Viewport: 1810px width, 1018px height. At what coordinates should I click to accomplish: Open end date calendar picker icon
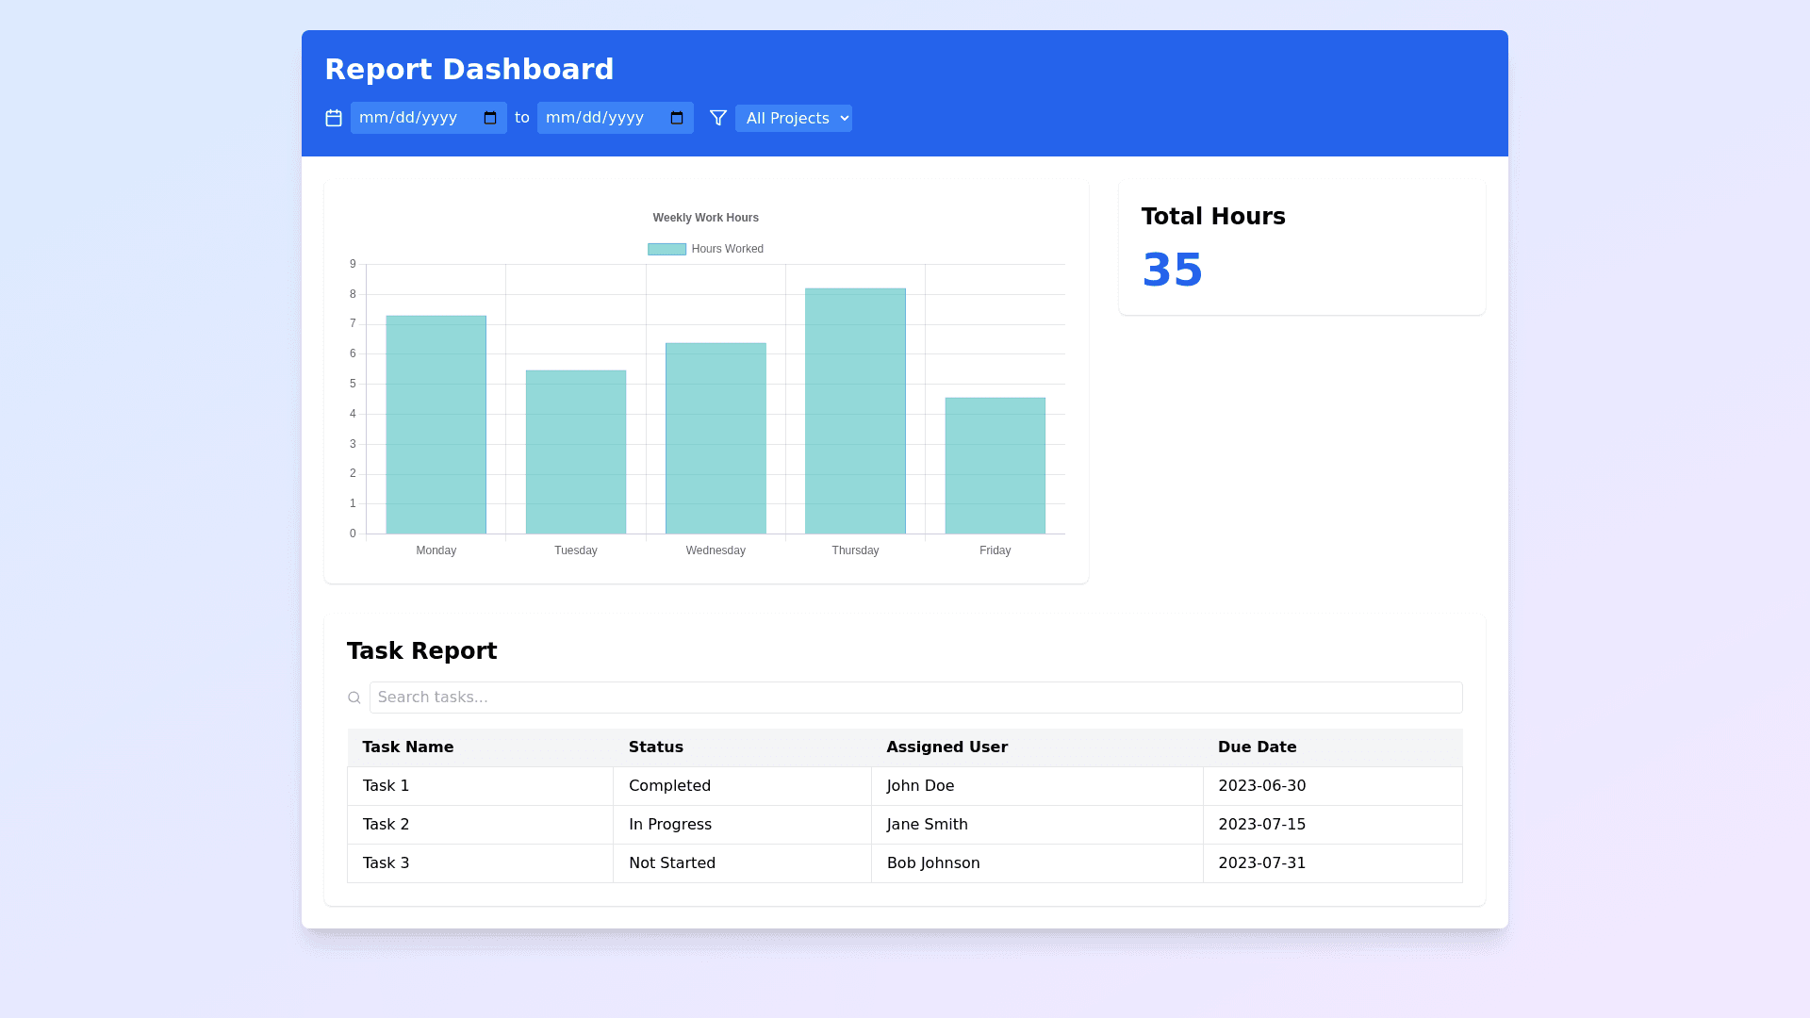click(x=677, y=118)
